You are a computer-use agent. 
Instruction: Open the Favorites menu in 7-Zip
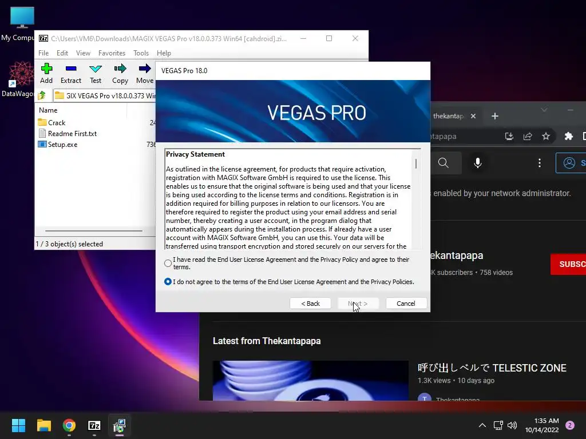(x=112, y=53)
